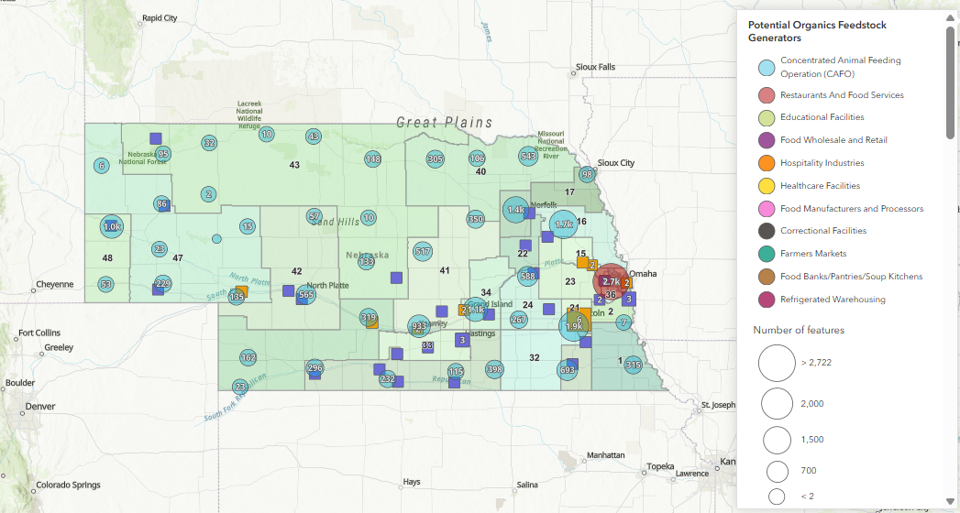The width and height of the screenshot is (960, 513).
Task: Select the 315 cluster in the southeast corner
Action: click(633, 365)
